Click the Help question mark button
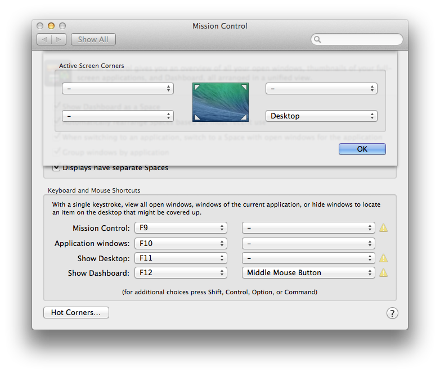 click(393, 313)
